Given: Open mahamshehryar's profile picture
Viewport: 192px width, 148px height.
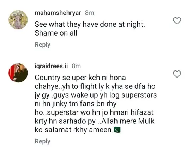Looking at the screenshot, I should point(18,20).
